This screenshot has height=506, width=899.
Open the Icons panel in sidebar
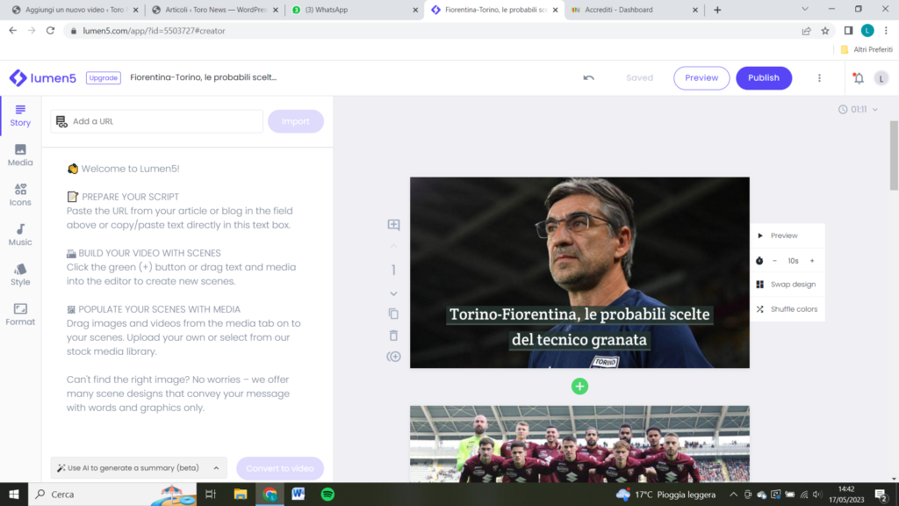[20, 194]
